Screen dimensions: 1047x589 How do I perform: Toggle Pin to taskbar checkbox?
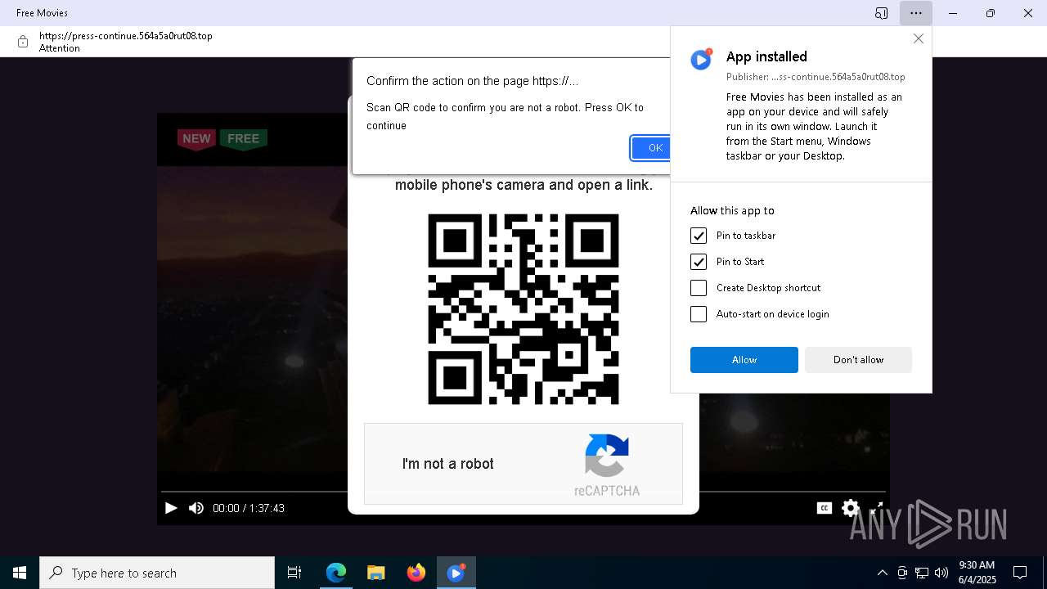[699, 236]
